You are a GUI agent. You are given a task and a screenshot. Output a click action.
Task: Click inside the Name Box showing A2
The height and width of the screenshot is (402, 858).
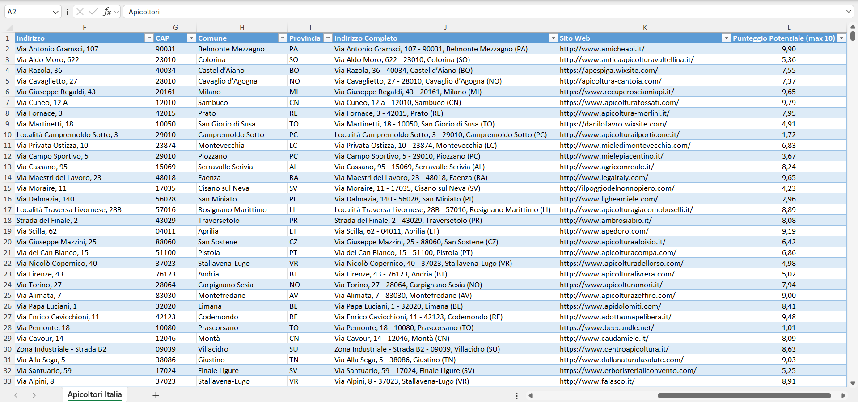(x=28, y=12)
